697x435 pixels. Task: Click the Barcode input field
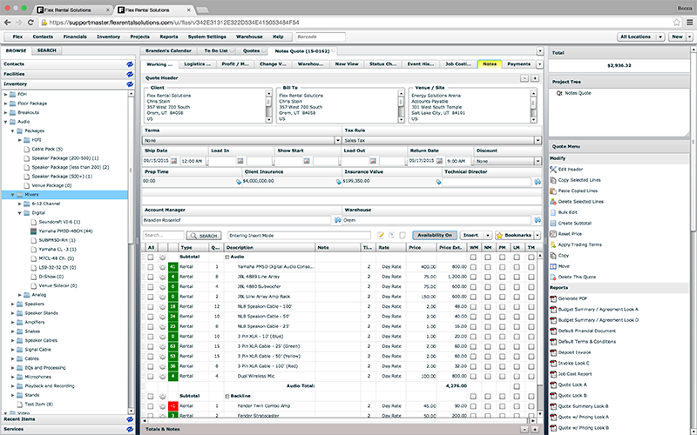tap(320, 37)
